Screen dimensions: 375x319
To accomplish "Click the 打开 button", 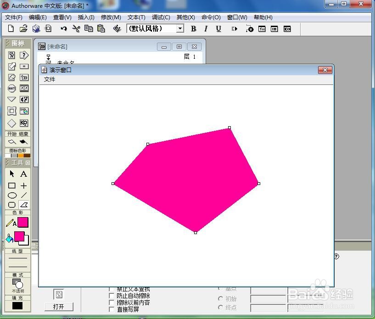I will coord(59,307).
